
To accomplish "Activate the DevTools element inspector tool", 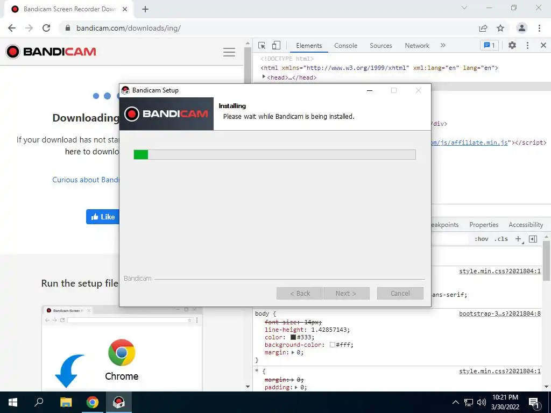I will point(262,45).
